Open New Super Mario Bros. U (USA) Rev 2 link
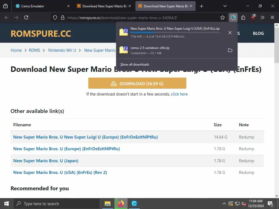Screen dimensions: 279x209 point(60,172)
